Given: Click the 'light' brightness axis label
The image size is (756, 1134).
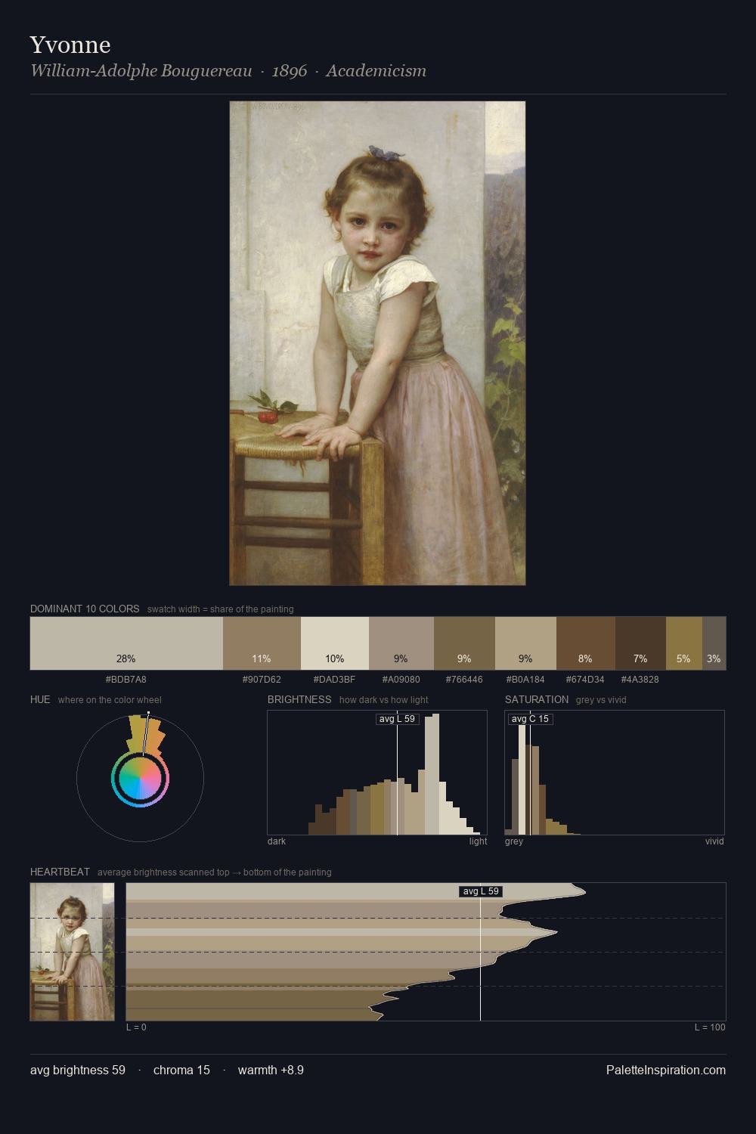Looking at the screenshot, I should pos(479,841).
